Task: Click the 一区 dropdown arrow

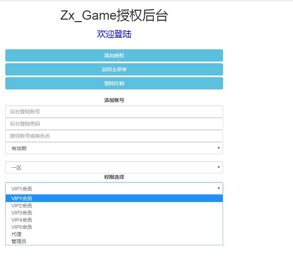Action: pos(218,167)
